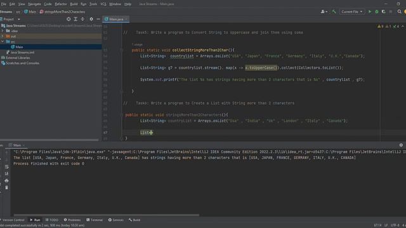Open the Tools menu
The height and width of the screenshot is (228, 406).
tap(93, 4)
